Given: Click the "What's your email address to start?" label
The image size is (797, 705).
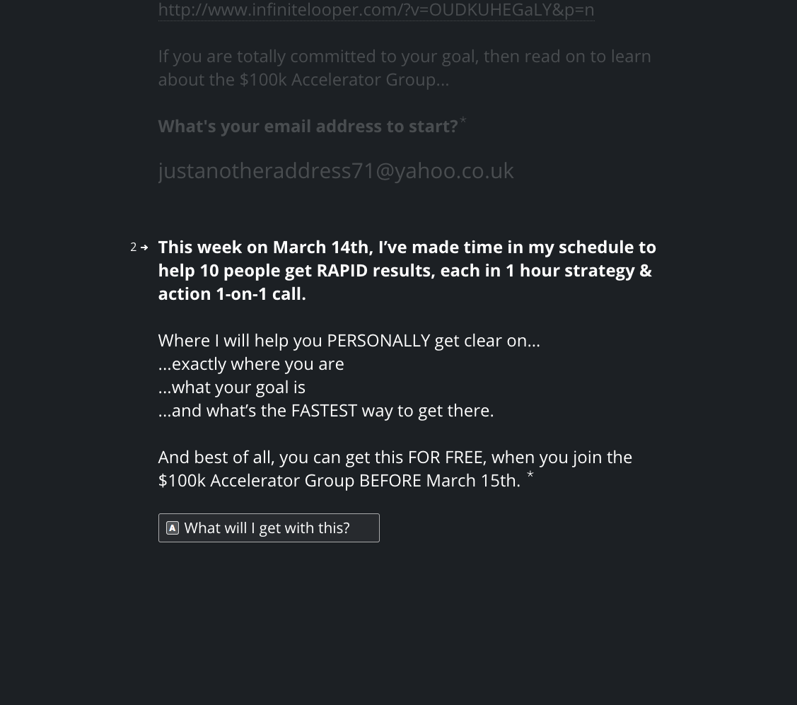Looking at the screenshot, I should (x=308, y=126).
